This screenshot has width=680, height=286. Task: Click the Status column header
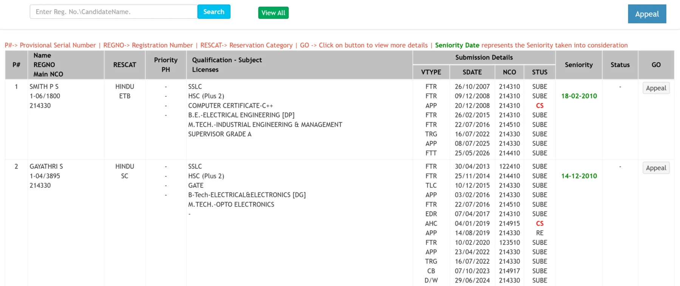[620, 65]
